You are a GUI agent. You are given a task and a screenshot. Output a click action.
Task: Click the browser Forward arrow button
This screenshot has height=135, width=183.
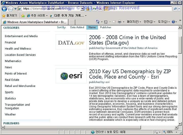tap(11, 9)
